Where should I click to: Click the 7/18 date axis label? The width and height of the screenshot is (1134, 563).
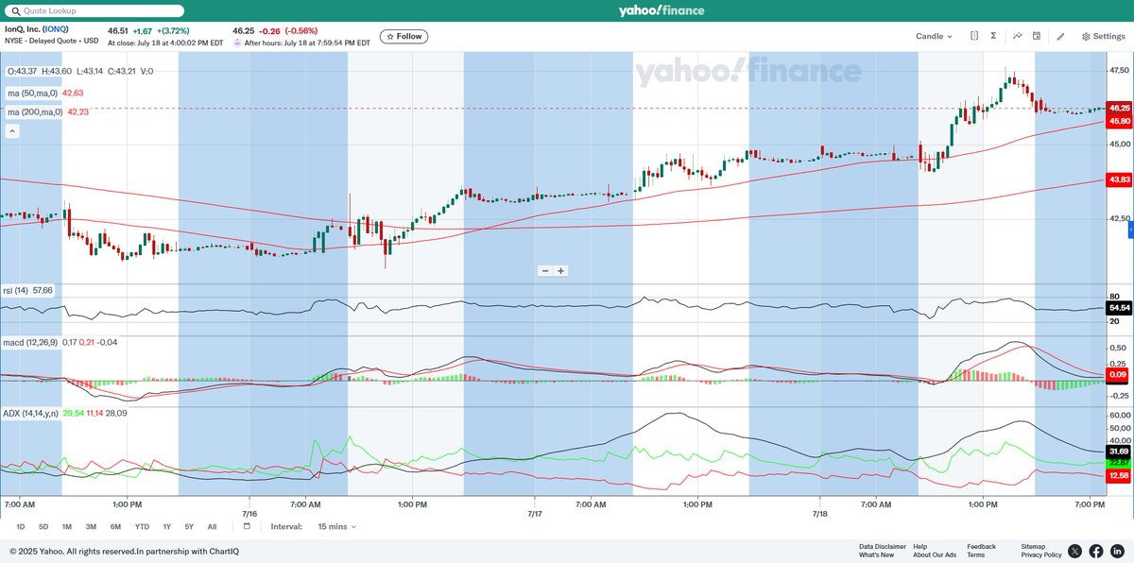pos(819,514)
